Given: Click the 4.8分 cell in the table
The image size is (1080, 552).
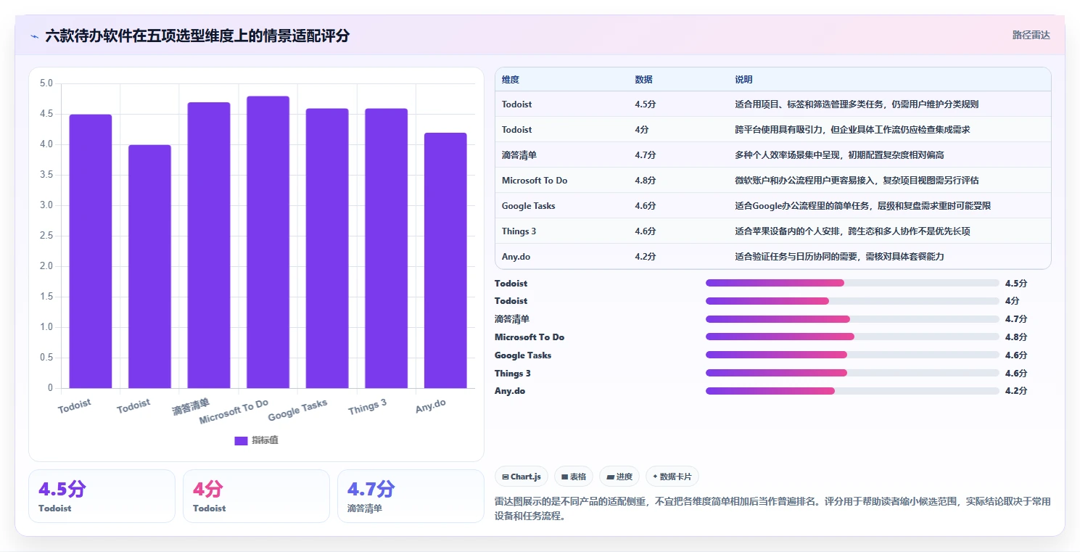Looking at the screenshot, I should [x=646, y=181].
